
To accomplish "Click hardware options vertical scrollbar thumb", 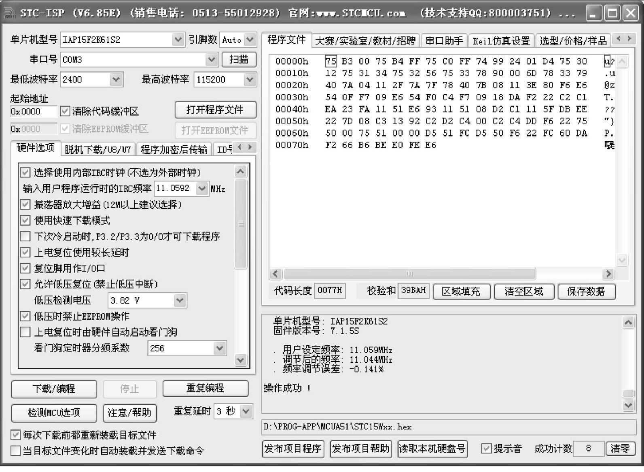I will (241, 224).
